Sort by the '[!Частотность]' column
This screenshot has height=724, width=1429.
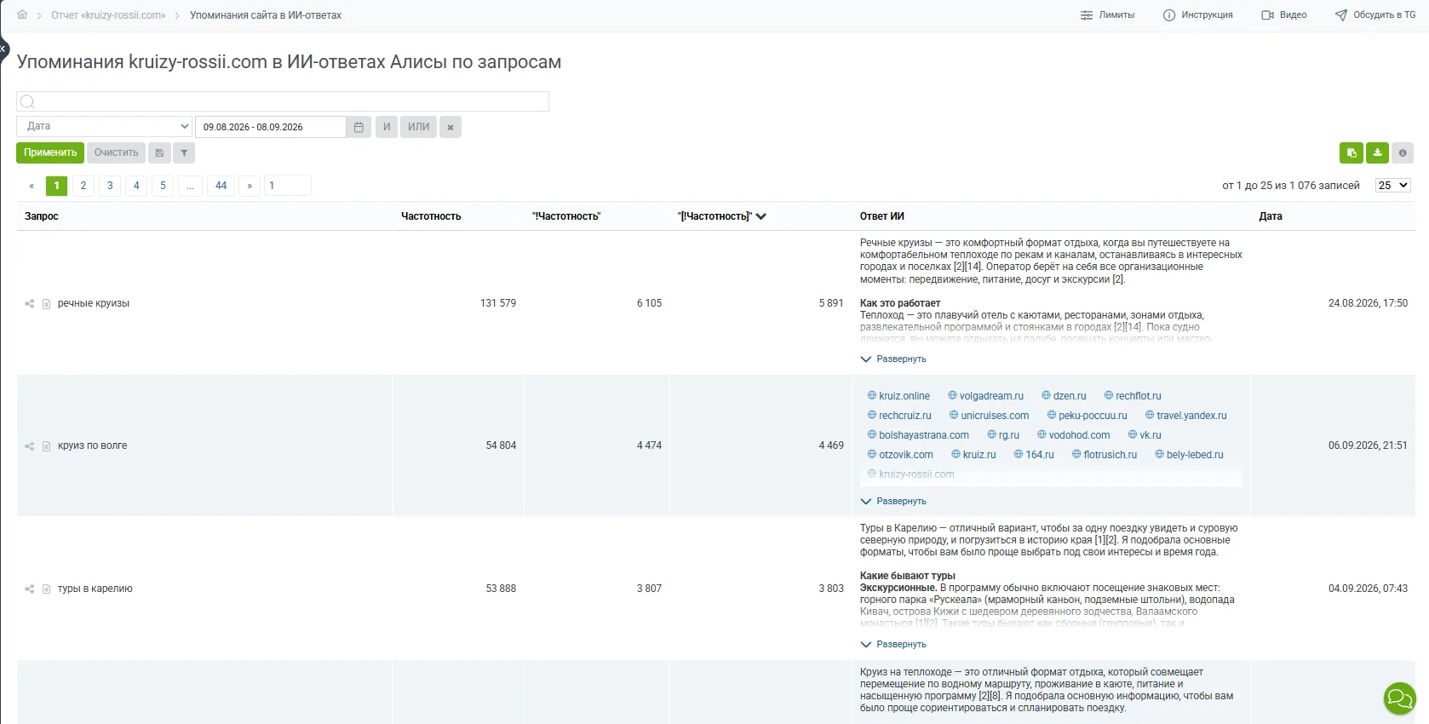(722, 216)
